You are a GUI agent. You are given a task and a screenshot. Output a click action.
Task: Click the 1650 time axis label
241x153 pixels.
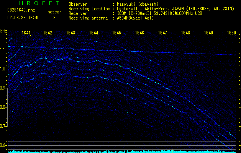click(232, 33)
